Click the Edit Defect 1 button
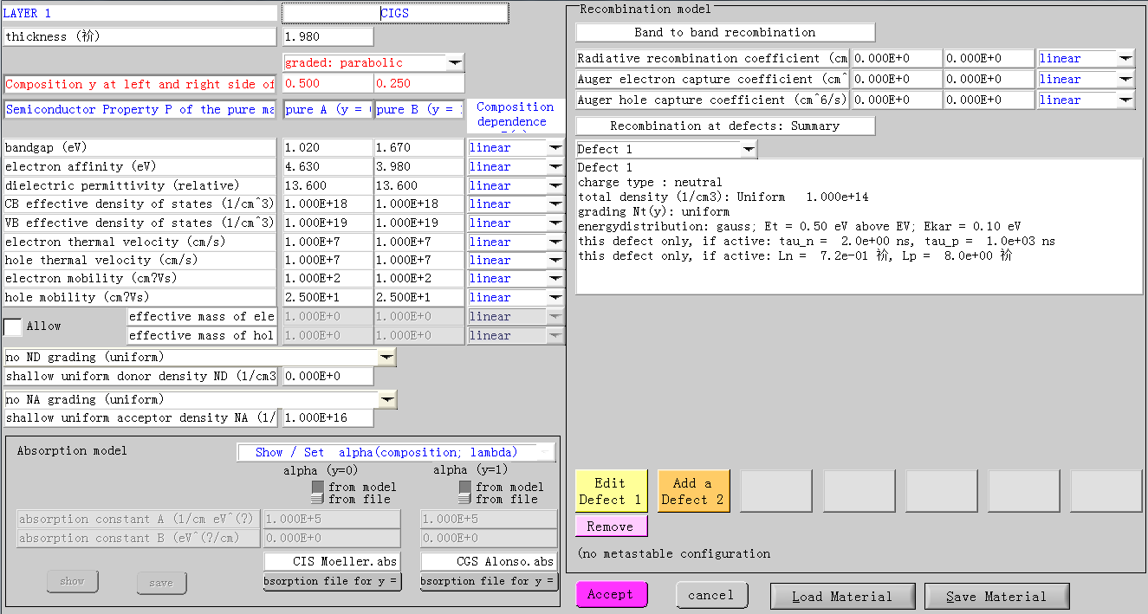The image size is (1148, 614). pos(611,491)
